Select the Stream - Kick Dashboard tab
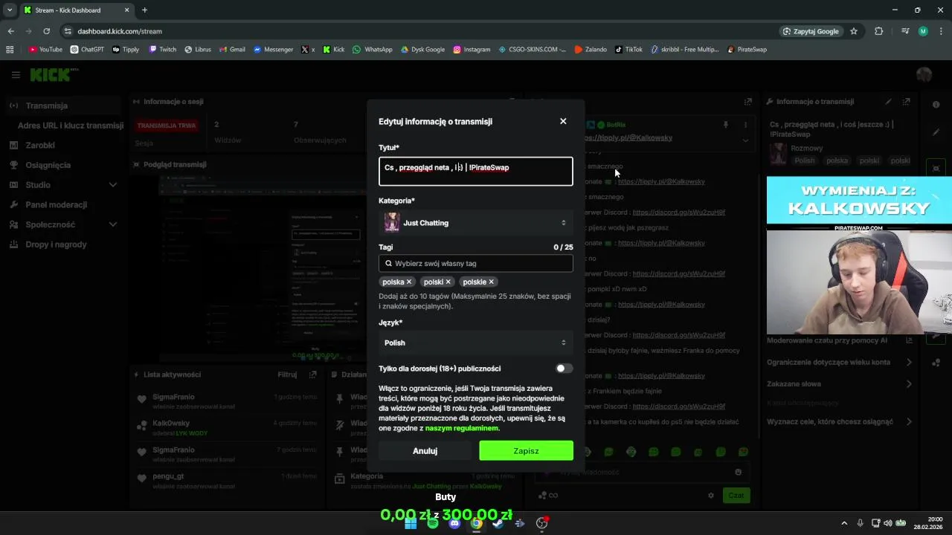The image size is (952, 535). (77, 10)
